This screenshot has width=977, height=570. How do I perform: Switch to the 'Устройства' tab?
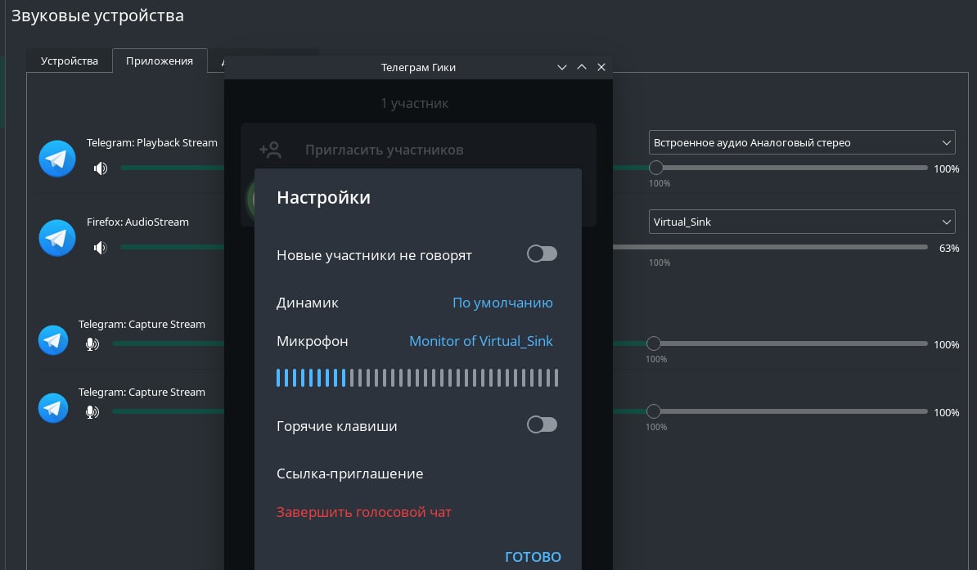coord(70,61)
